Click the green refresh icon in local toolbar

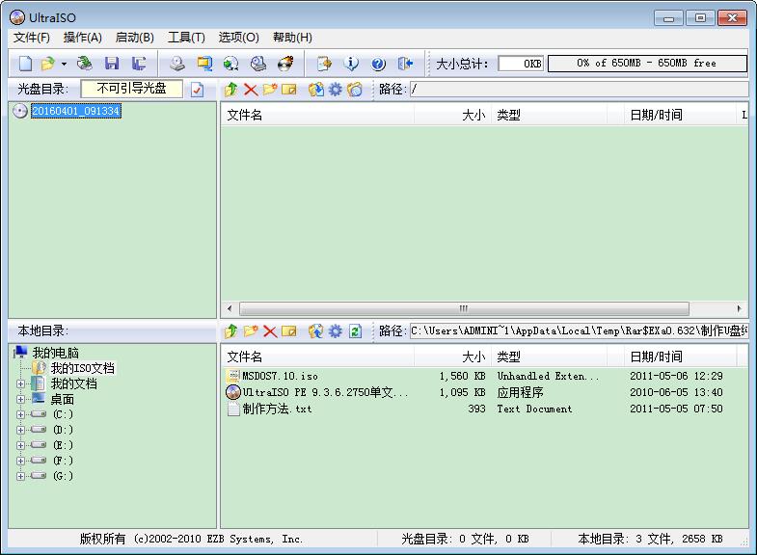[x=355, y=330]
